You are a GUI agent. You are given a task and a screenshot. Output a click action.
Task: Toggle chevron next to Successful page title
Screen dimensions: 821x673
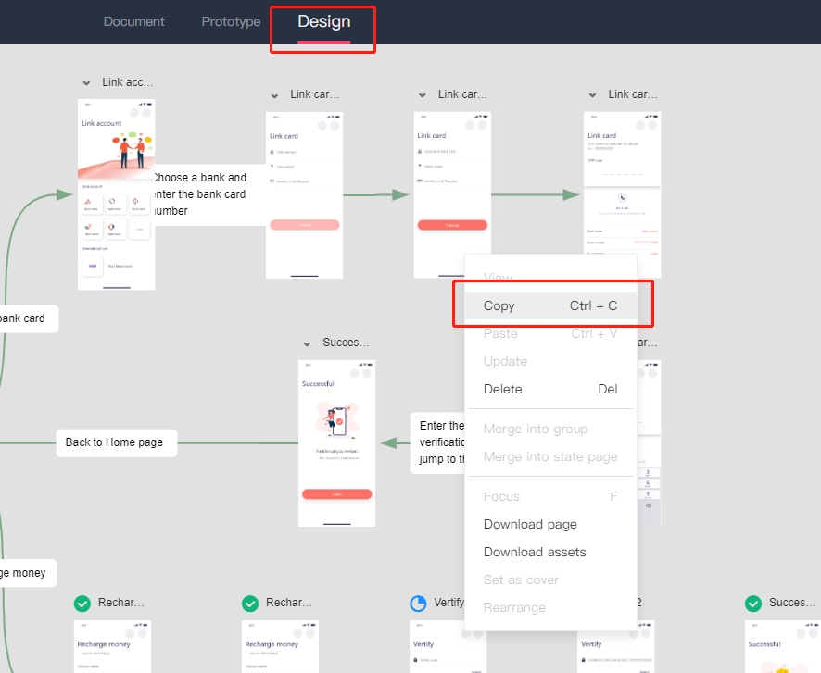308,343
